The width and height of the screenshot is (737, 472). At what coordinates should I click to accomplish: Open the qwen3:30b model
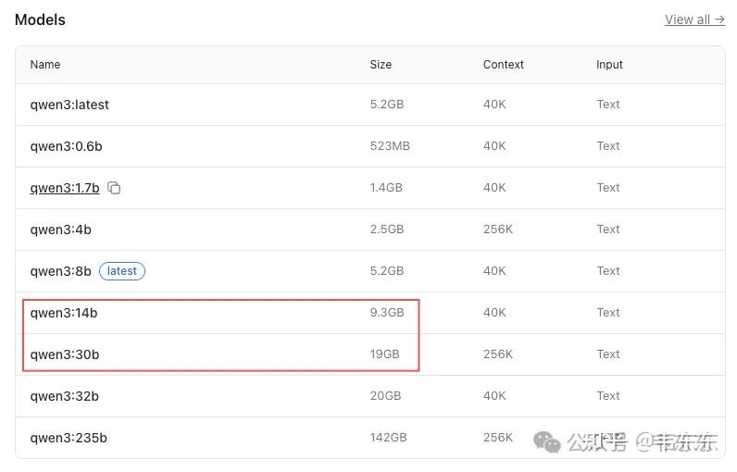(x=65, y=354)
